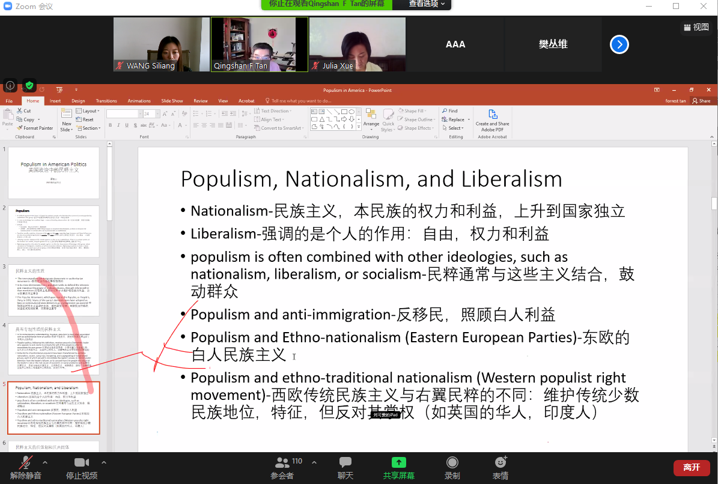Image resolution: width=718 pixels, height=484 pixels.
Task: Show next participants with blue arrow
Action: coord(619,44)
